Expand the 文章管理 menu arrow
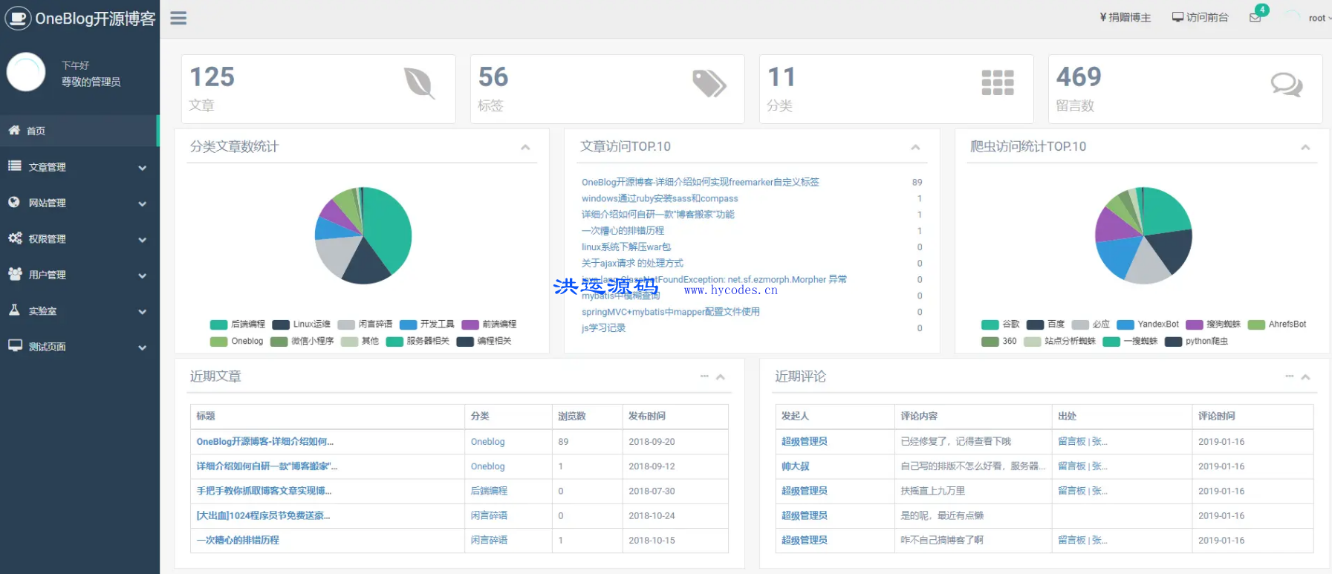Screen dimensions: 1332x574 point(142,168)
